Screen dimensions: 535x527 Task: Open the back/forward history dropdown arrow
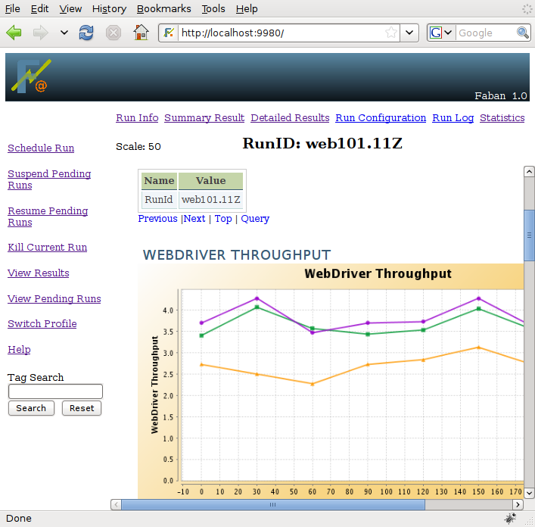pos(64,33)
